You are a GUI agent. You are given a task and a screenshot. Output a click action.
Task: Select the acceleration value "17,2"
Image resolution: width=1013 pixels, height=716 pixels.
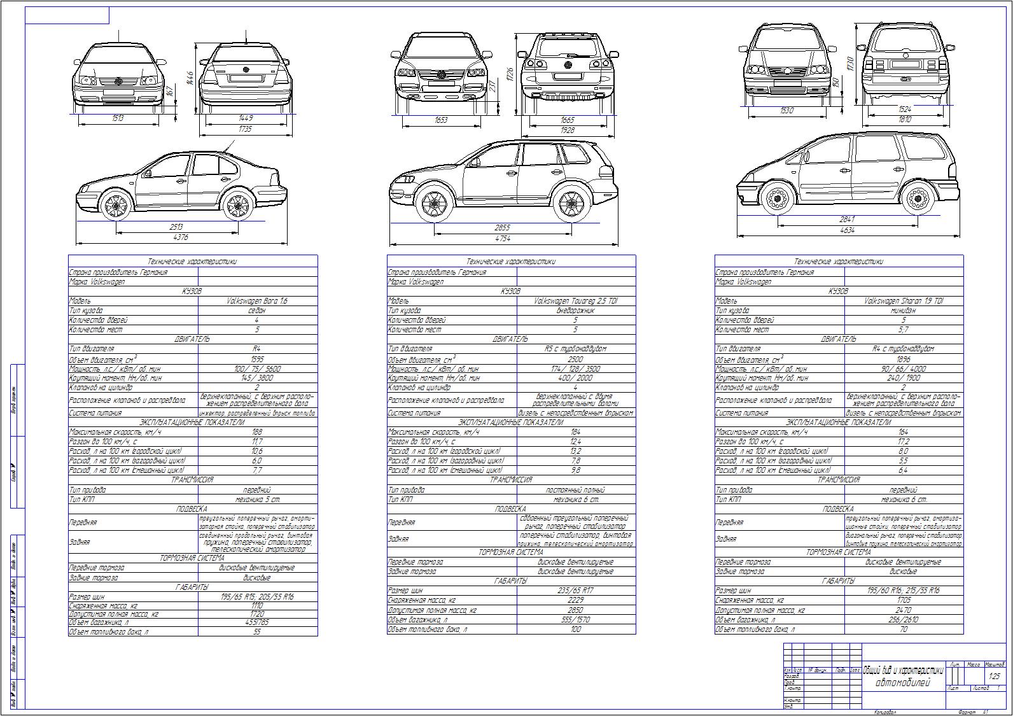904,441
